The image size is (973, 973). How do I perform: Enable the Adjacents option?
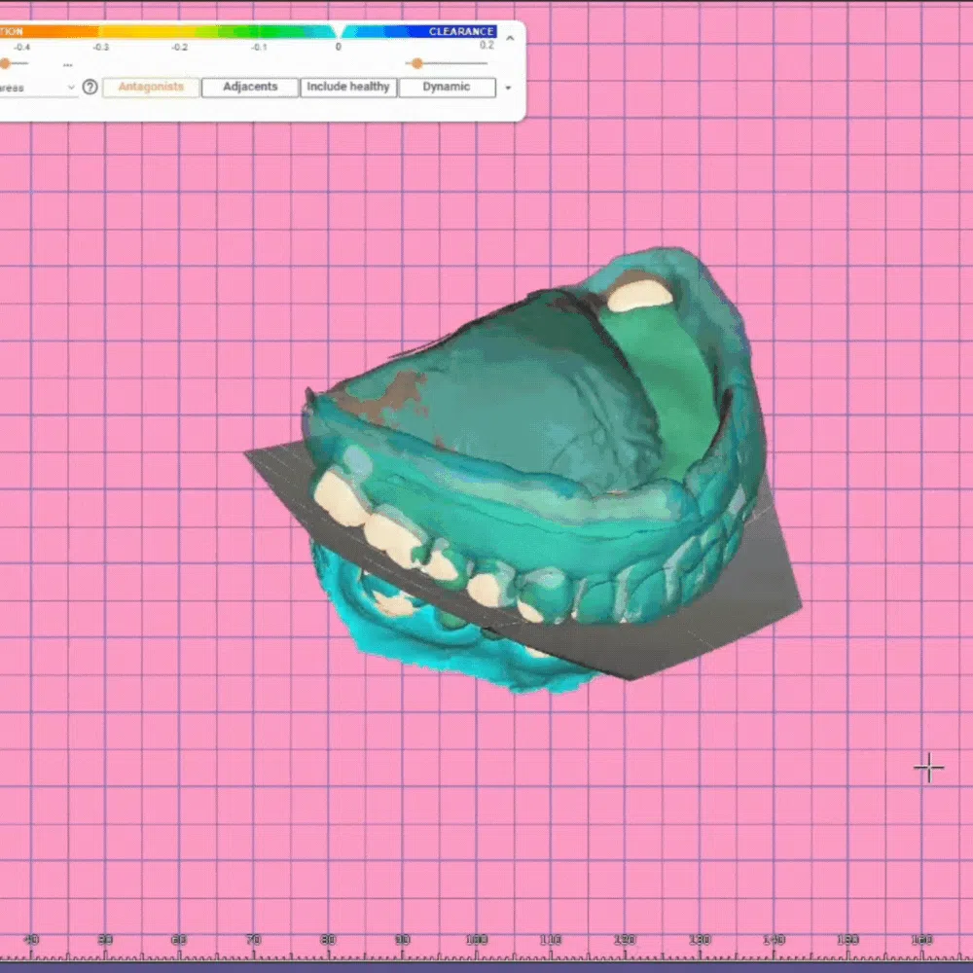point(250,87)
